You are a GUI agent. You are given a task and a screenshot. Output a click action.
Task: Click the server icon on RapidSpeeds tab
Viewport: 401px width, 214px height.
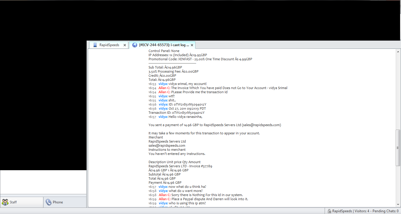95,45
